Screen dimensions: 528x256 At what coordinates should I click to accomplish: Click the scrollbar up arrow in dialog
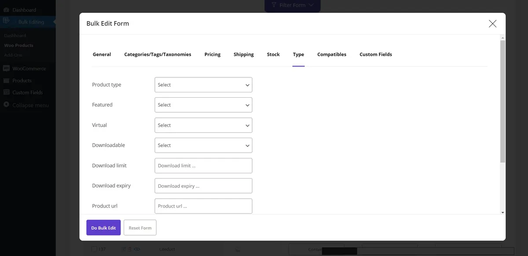click(x=503, y=38)
